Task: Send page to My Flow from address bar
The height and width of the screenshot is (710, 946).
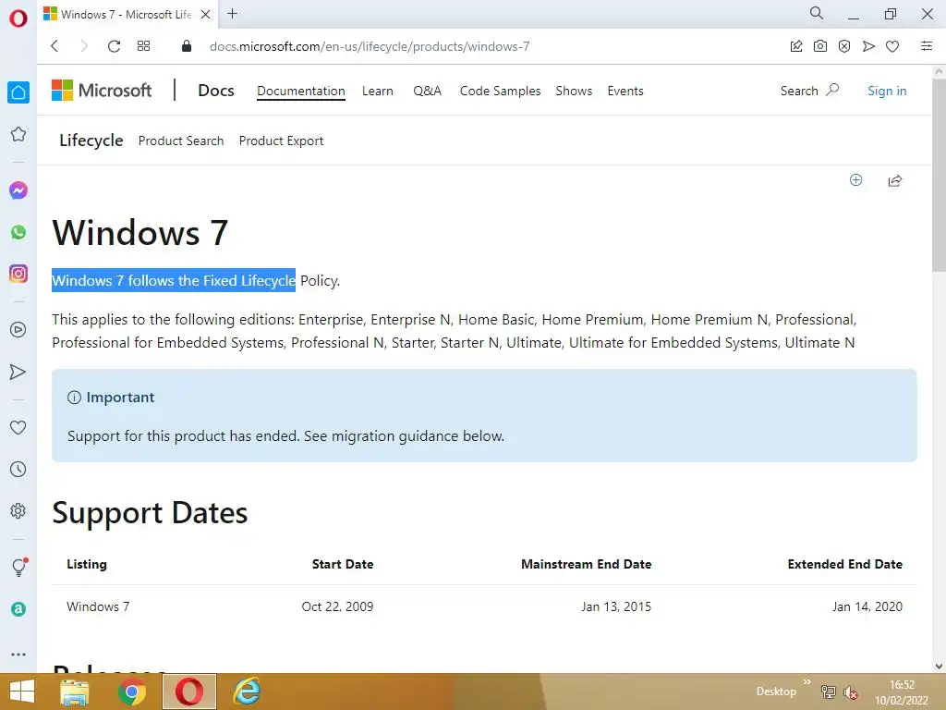Action: click(x=868, y=46)
